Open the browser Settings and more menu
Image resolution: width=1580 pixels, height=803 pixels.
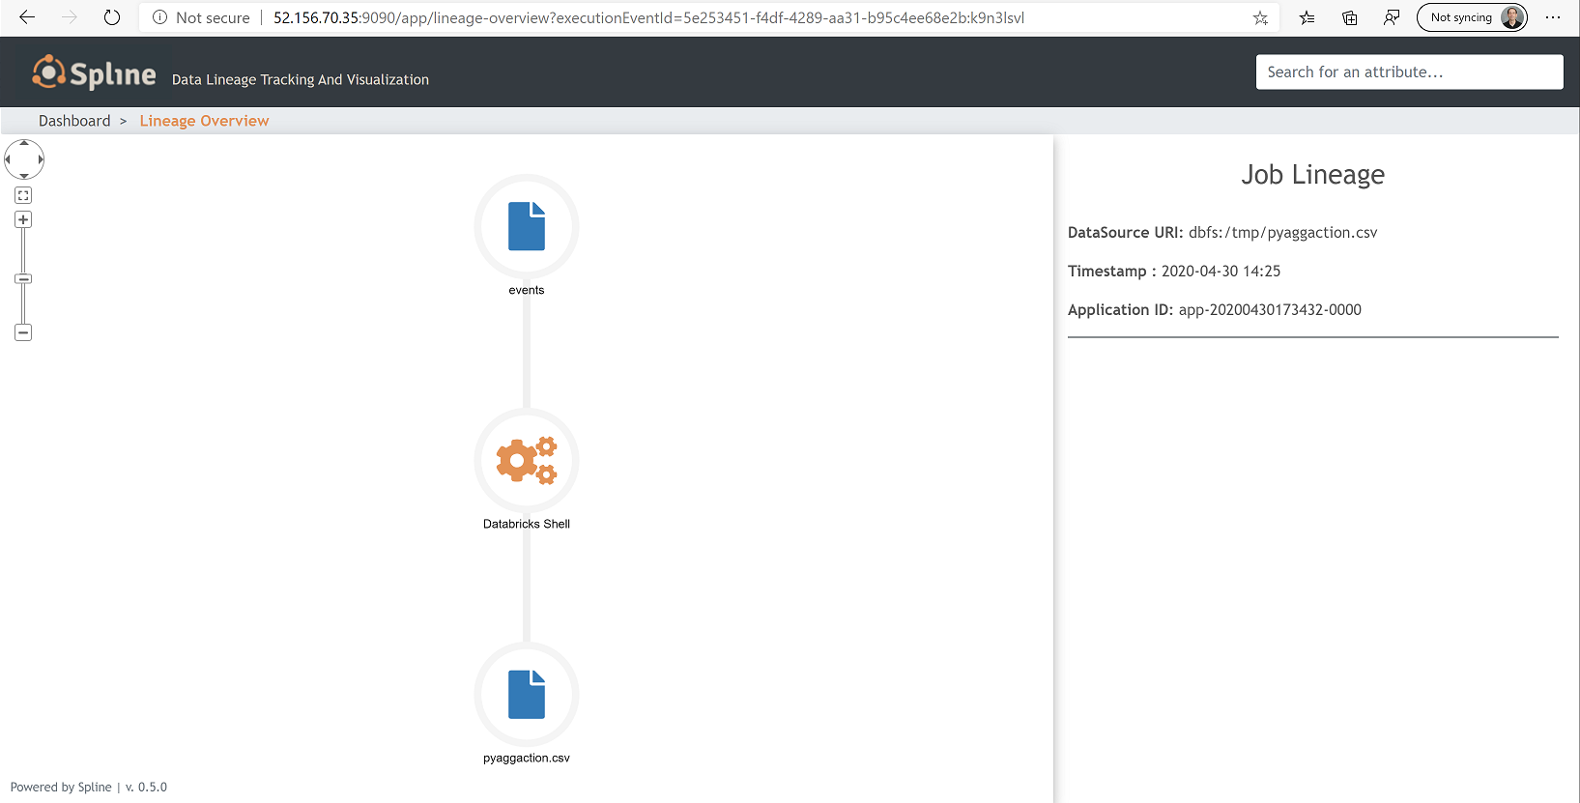pyautogui.click(x=1553, y=17)
